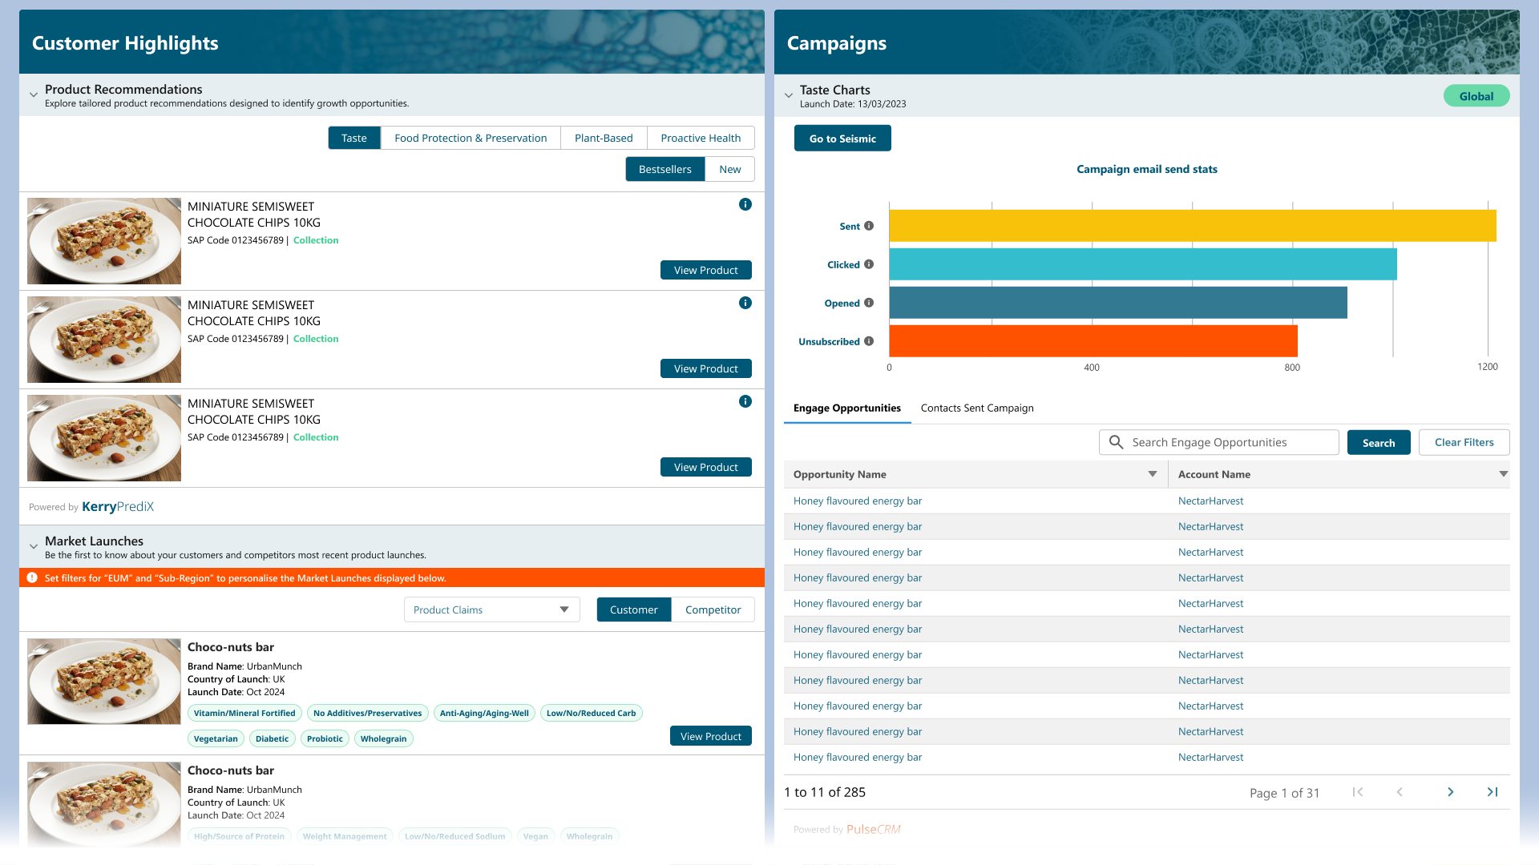Collapse the Taste Charts section
Screen dimensions: 1539x865
click(789, 95)
